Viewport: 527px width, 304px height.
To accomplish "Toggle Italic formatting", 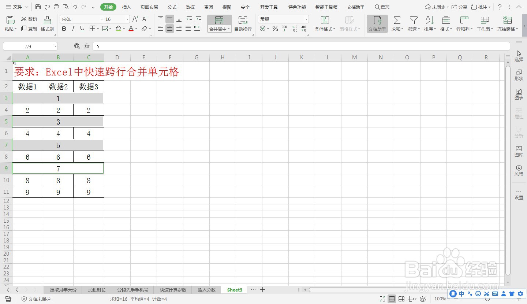I will pos(73,29).
